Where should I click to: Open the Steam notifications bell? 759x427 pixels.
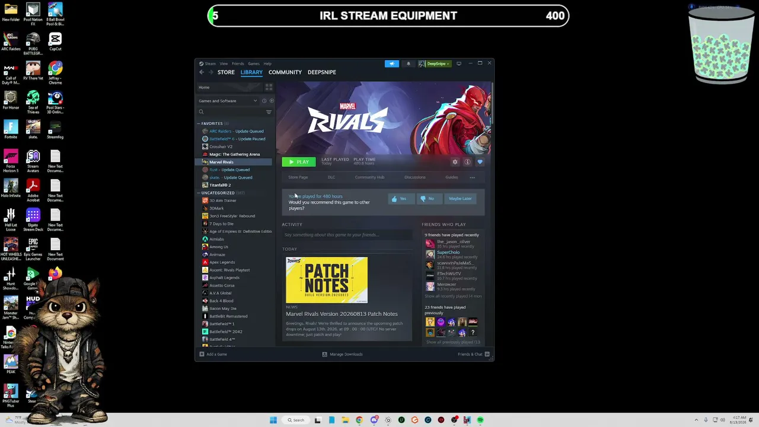pos(408,63)
